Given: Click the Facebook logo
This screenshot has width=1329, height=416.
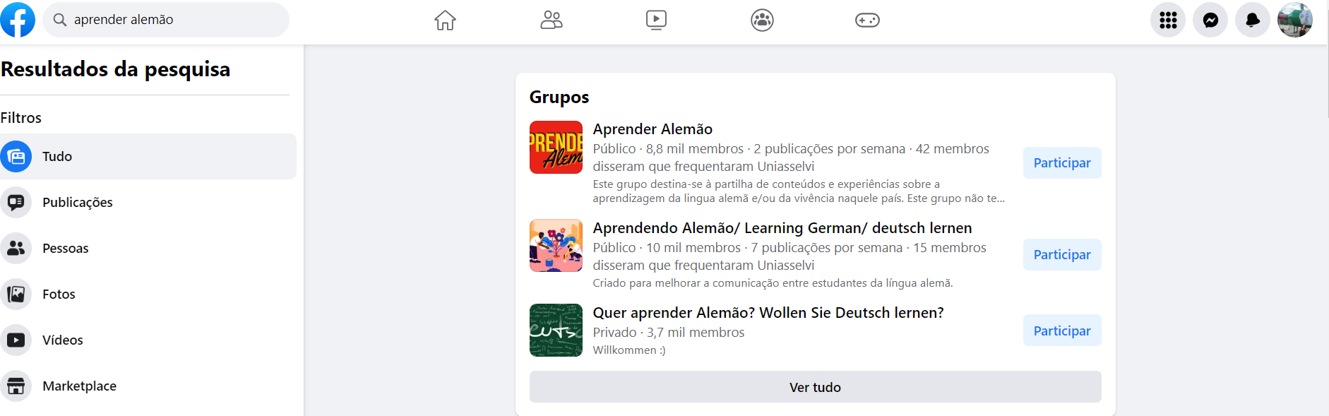Looking at the screenshot, I should coord(18,20).
